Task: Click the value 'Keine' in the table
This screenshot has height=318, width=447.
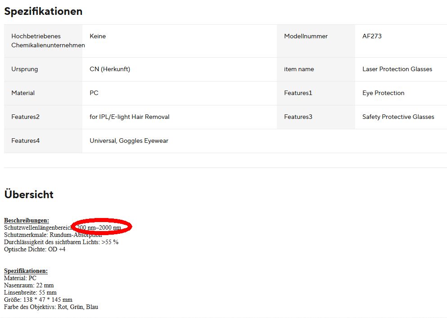Action: [98, 36]
